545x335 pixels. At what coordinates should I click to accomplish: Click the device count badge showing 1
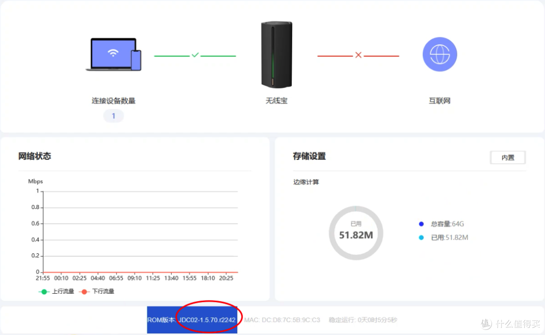113,116
